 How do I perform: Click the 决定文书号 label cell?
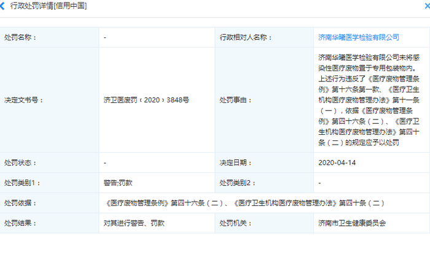coord(49,100)
